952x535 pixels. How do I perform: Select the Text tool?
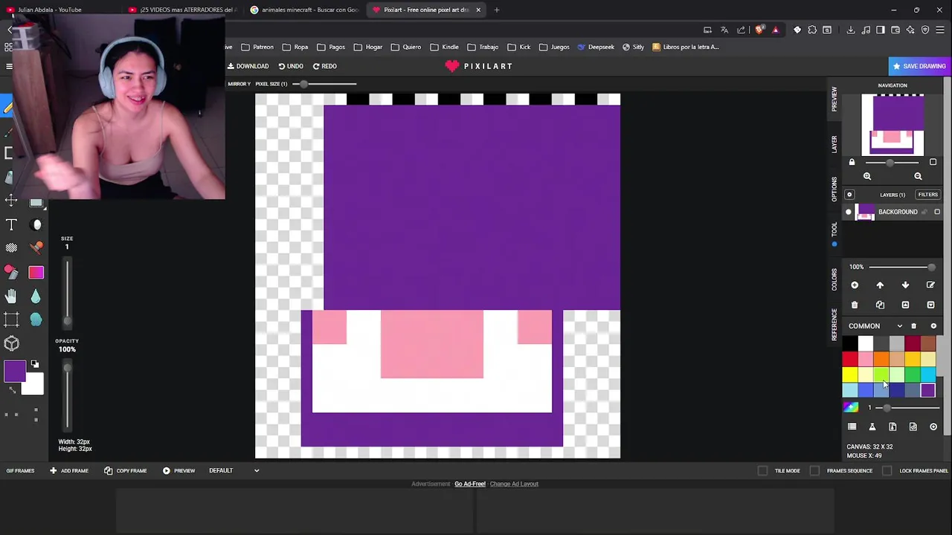point(11,224)
